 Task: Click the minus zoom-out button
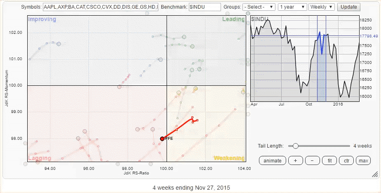(x=312, y=160)
